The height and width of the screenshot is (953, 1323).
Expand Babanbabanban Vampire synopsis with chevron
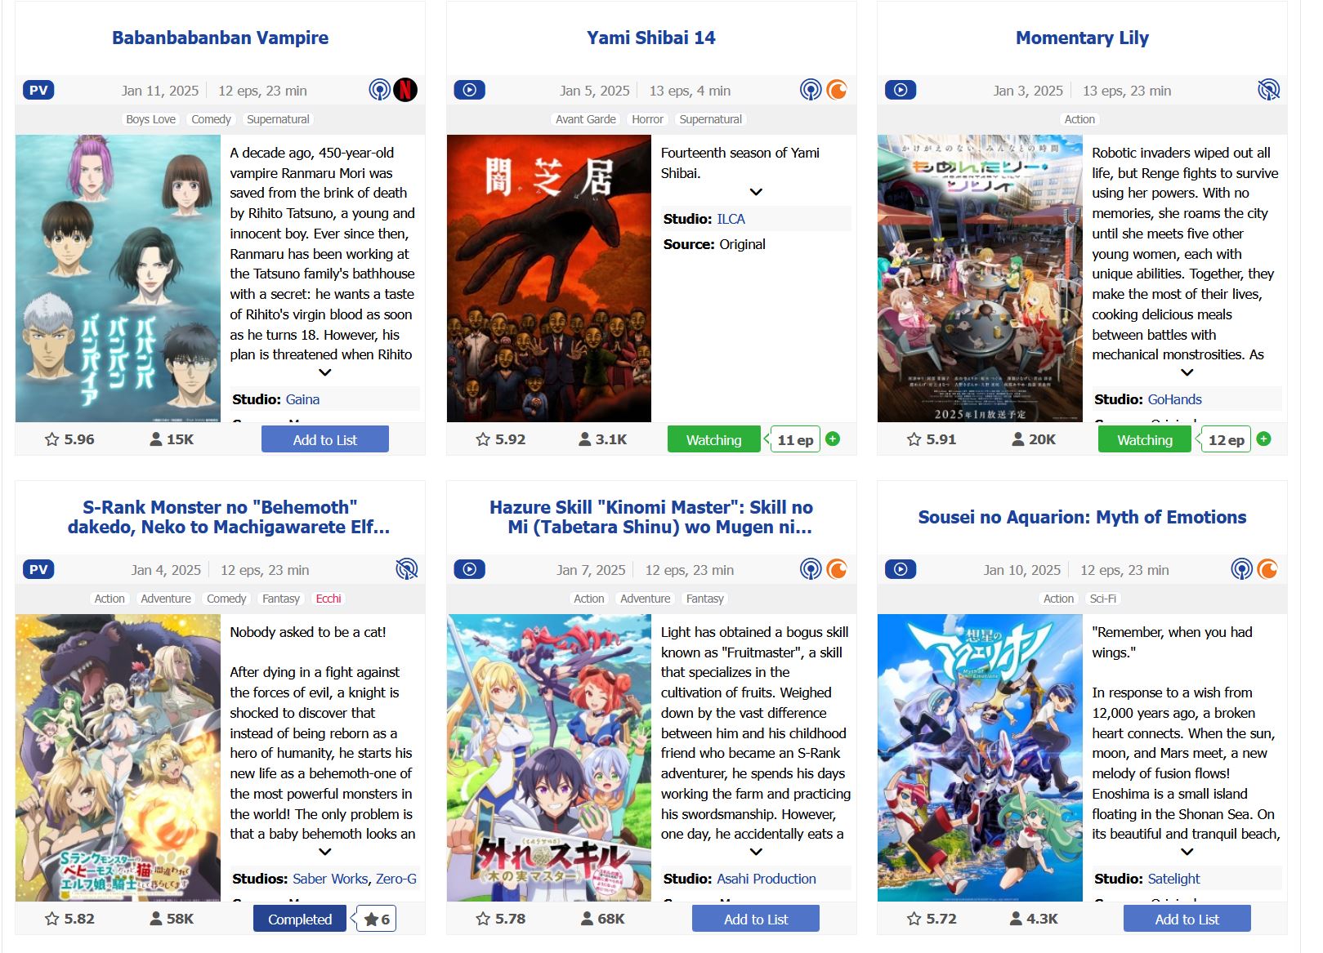click(x=325, y=372)
